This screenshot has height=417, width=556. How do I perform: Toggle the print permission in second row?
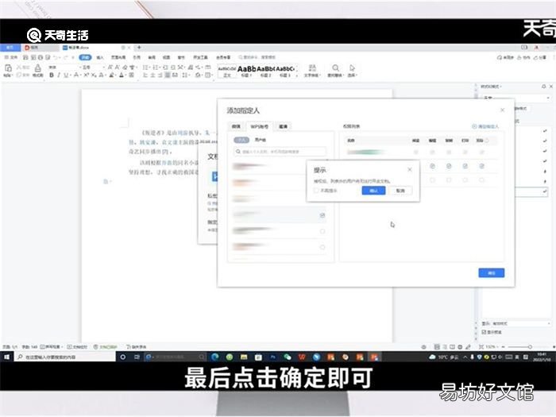tap(465, 166)
